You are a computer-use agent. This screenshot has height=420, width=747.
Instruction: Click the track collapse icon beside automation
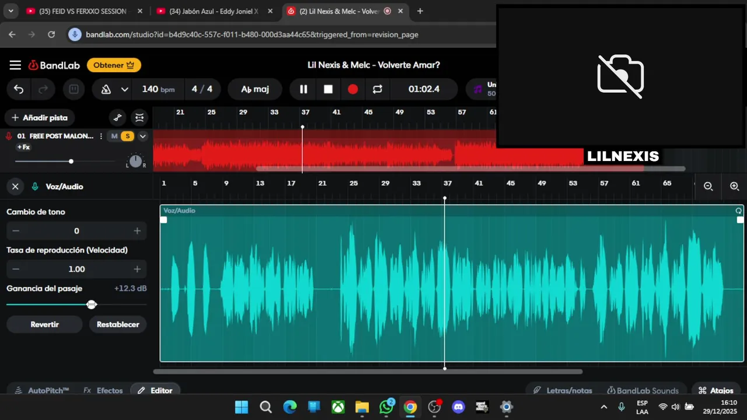[139, 117]
